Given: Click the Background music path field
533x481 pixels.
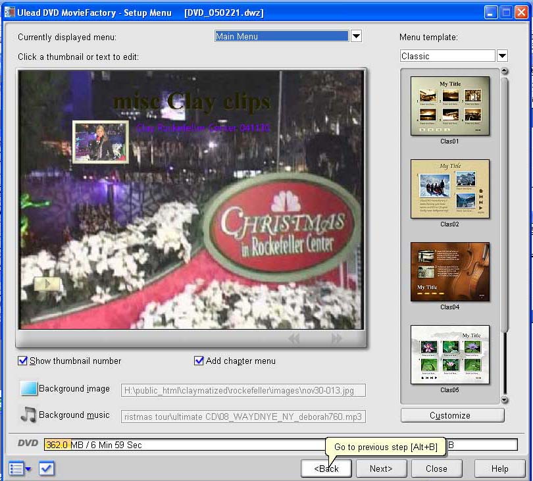Looking at the screenshot, I should (x=243, y=417).
